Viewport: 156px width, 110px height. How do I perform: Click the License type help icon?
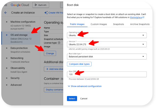coord(59,43)
